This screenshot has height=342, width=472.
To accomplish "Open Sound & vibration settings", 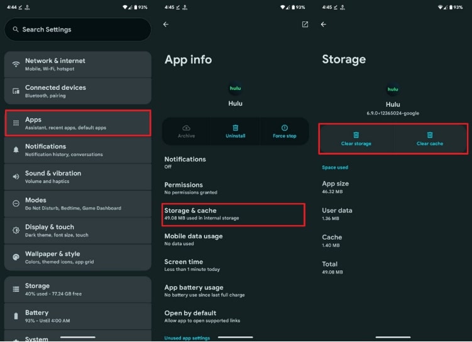I will pyautogui.click(x=78, y=177).
